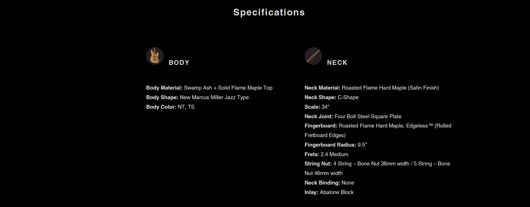Click the Specifications page heading
Screen dimensions: 530x207
[x=269, y=12]
